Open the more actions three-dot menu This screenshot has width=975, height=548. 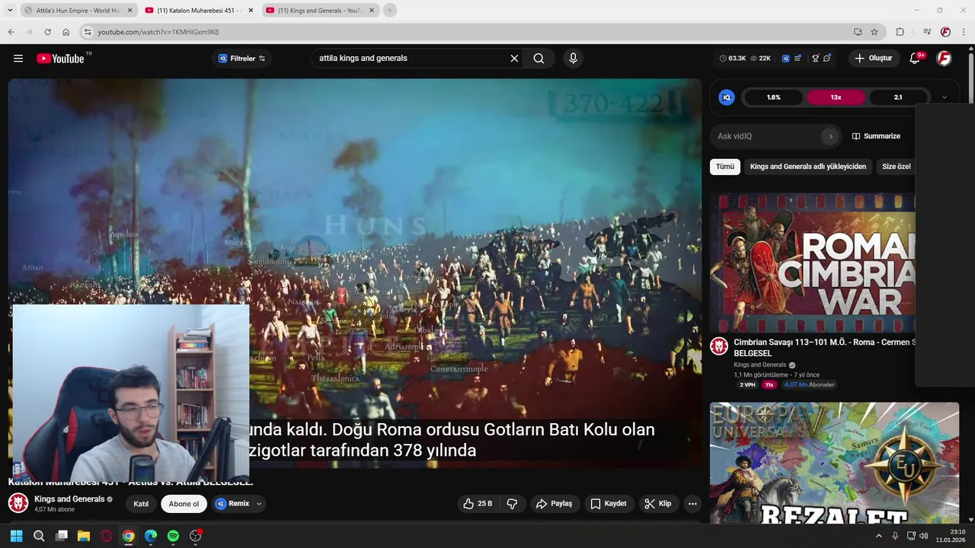tap(692, 504)
